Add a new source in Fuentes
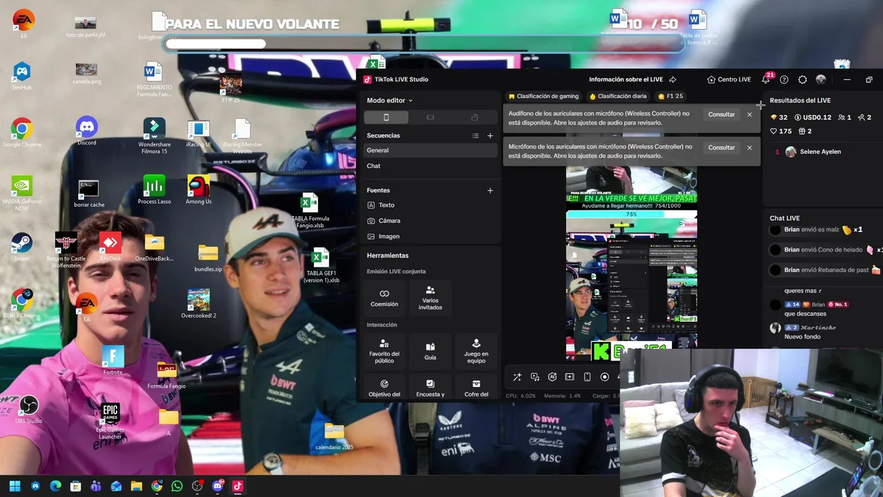883x497 pixels. click(490, 191)
